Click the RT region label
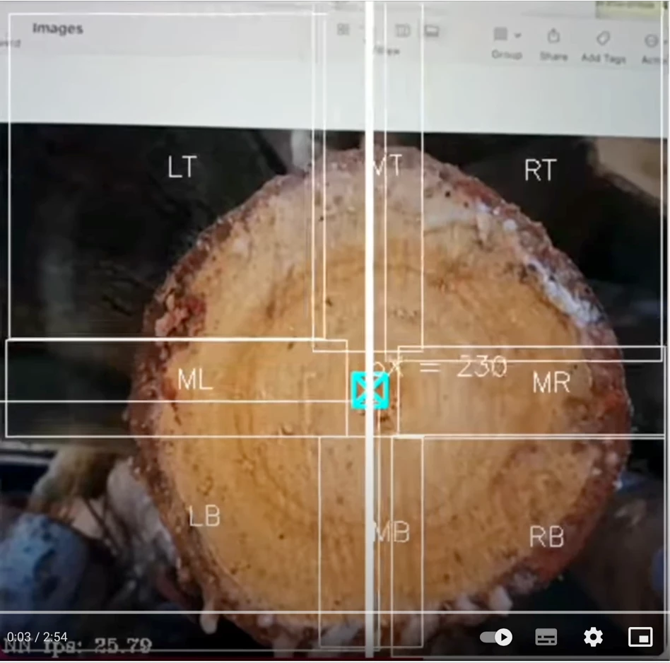 tap(541, 170)
